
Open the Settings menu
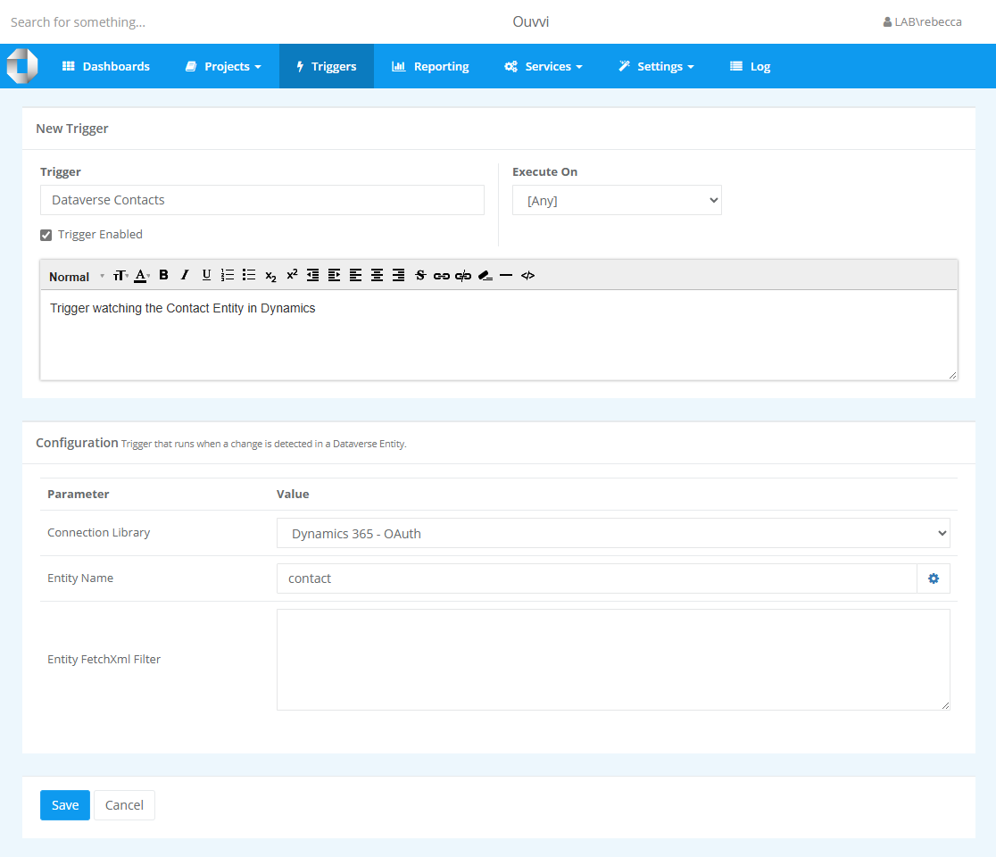(x=656, y=66)
